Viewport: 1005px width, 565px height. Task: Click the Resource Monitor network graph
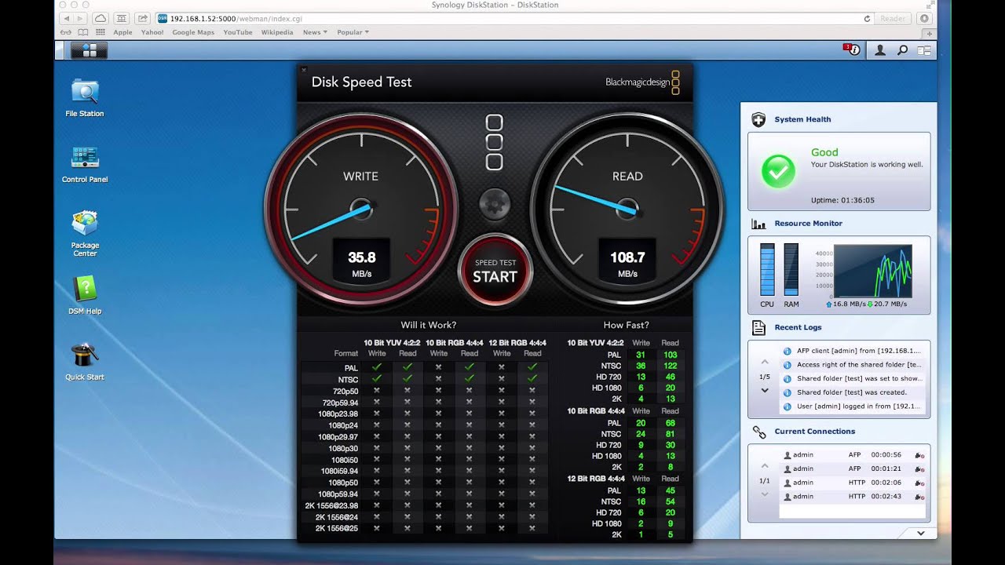pos(872,271)
